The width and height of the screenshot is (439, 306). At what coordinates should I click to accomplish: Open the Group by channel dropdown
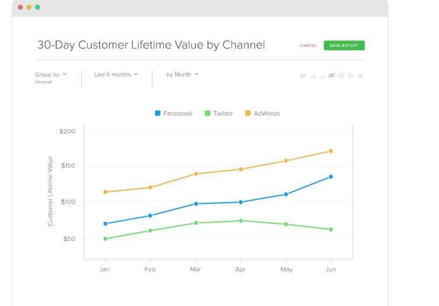(51, 75)
